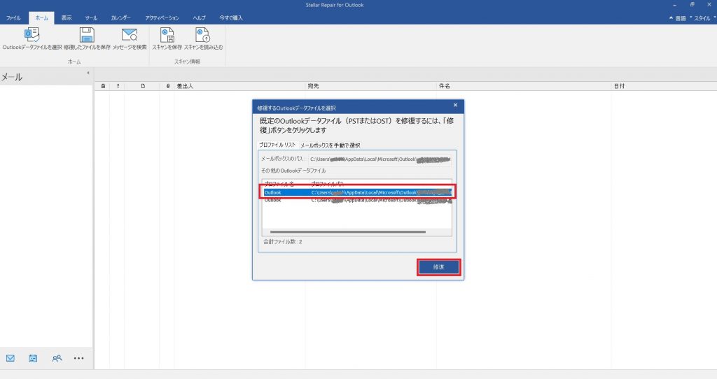Collapse the メール side panel arrow
Image resolution: width=717 pixels, height=379 pixels.
pos(88,73)
